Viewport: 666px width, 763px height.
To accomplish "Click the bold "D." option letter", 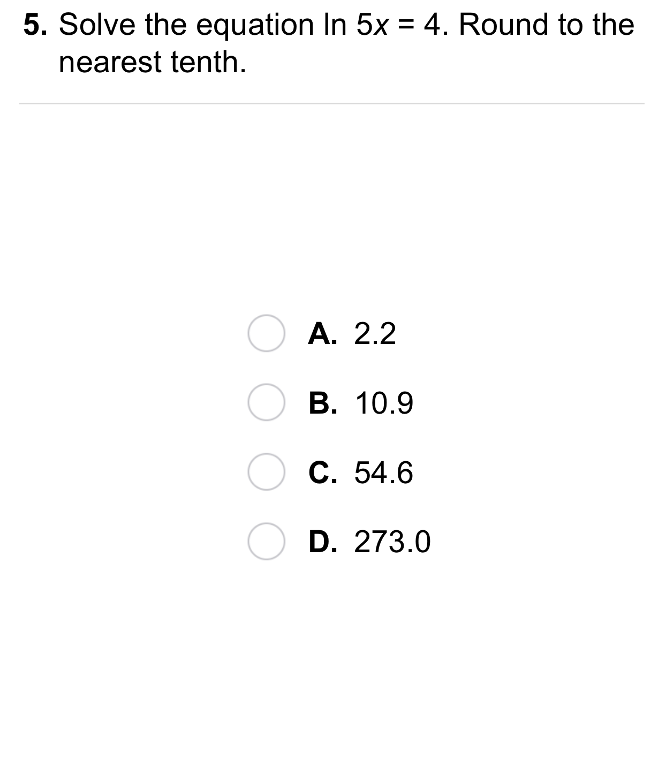I will (x=323, y=541).
